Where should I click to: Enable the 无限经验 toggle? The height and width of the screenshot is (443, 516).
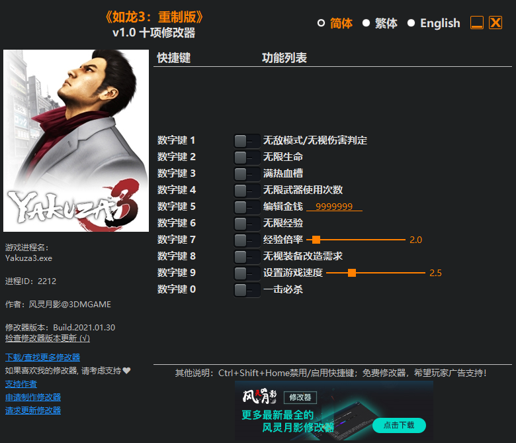pos(246,223)
